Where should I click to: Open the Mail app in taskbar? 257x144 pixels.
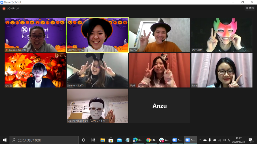(x=119, y=140)
